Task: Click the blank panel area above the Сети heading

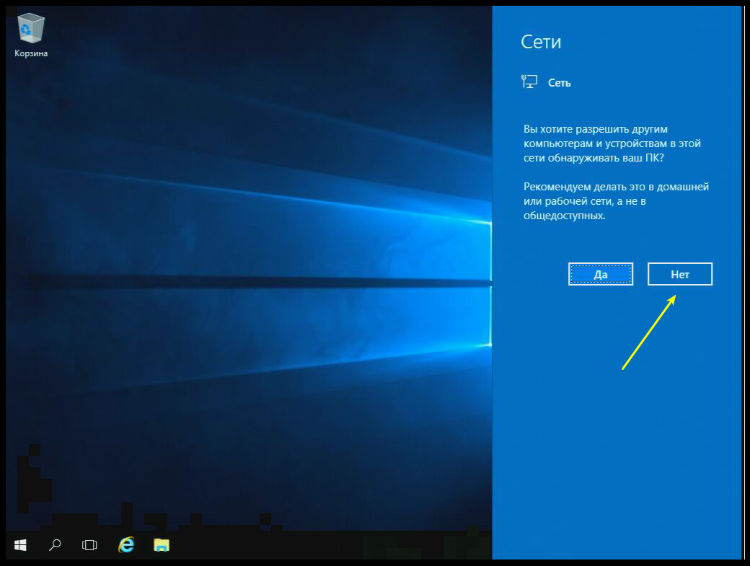Action: (613, 17)
